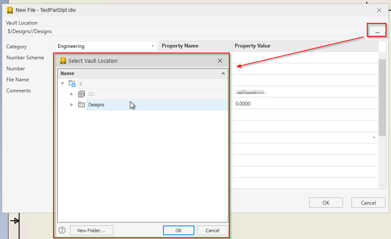Click the Number Scheme label
The width and height of the screenshot is (391, 239).
click(25, 58)
